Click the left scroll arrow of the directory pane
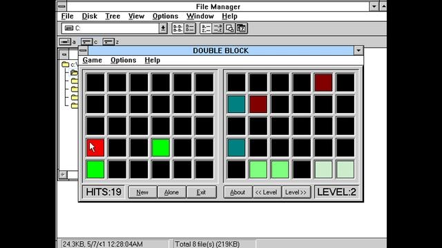442x248 pixels. point(63,174)
